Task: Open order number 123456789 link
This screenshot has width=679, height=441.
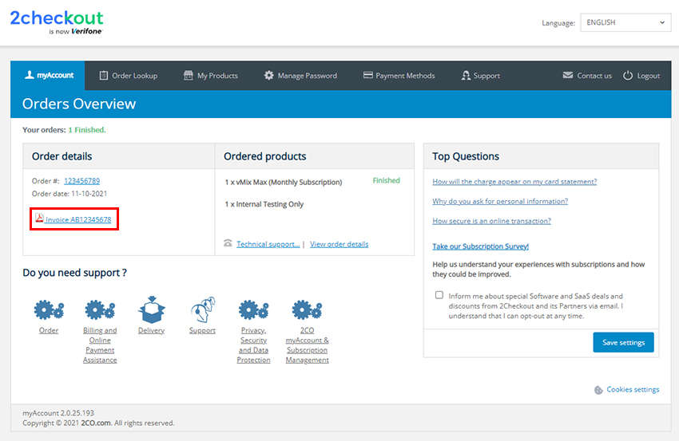Action: (x=81, y=181)
